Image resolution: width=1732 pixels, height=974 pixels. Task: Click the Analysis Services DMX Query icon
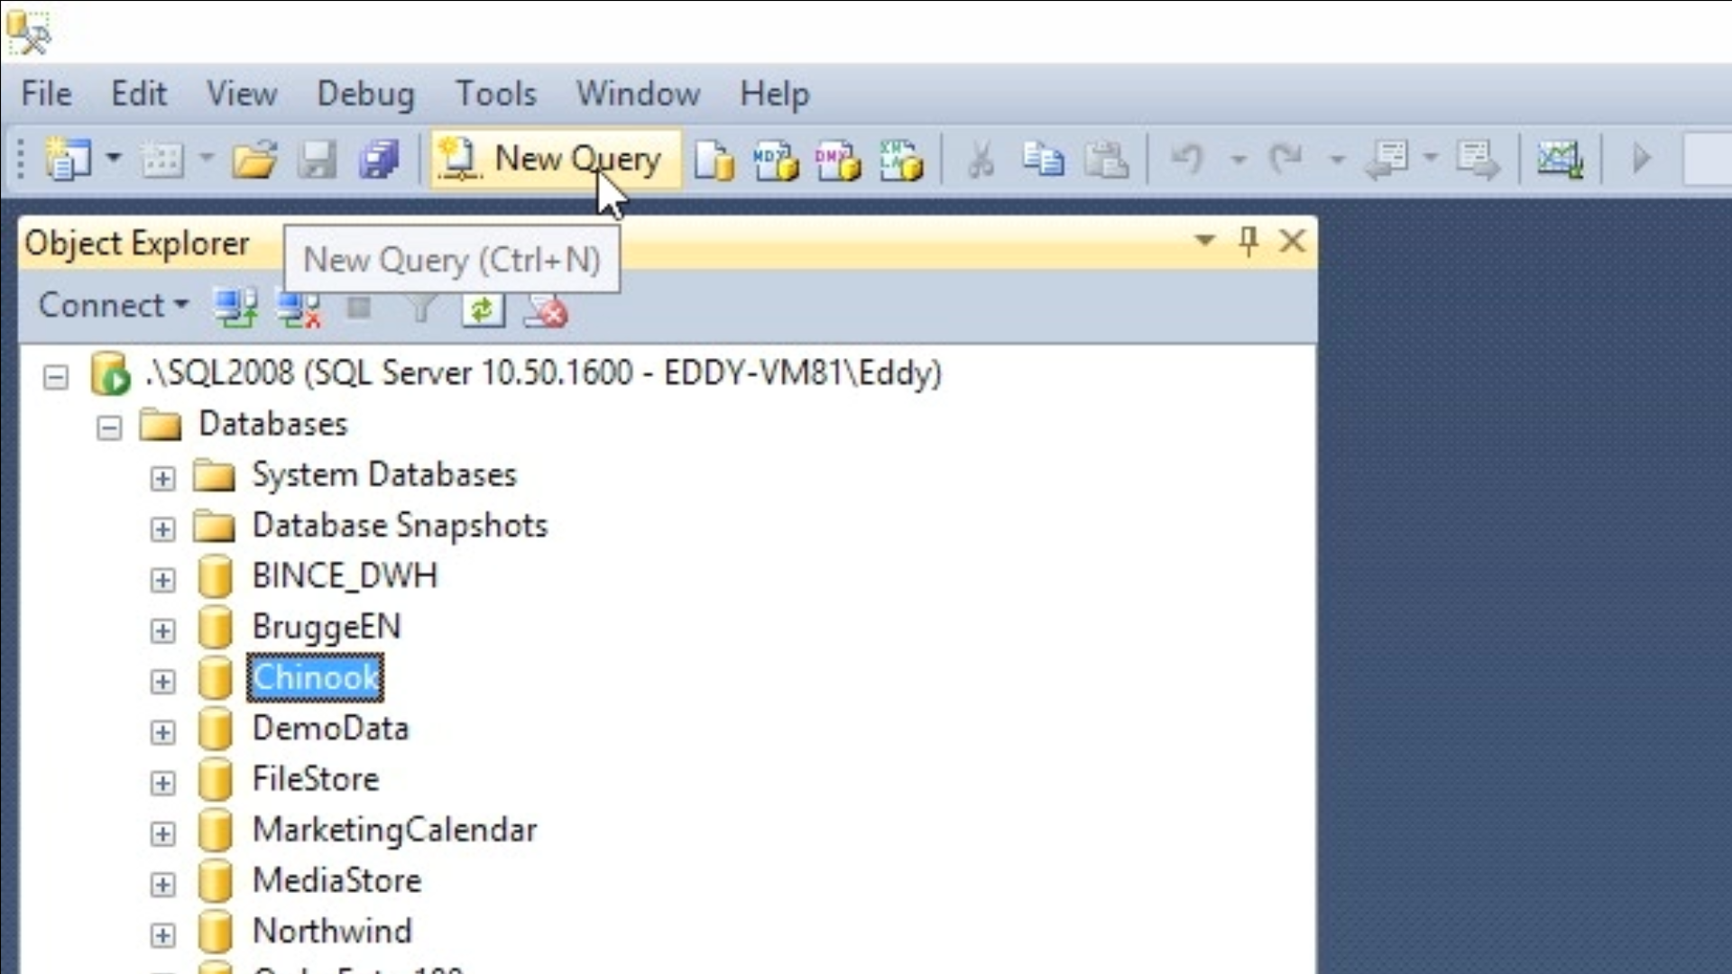pos(837,161)
